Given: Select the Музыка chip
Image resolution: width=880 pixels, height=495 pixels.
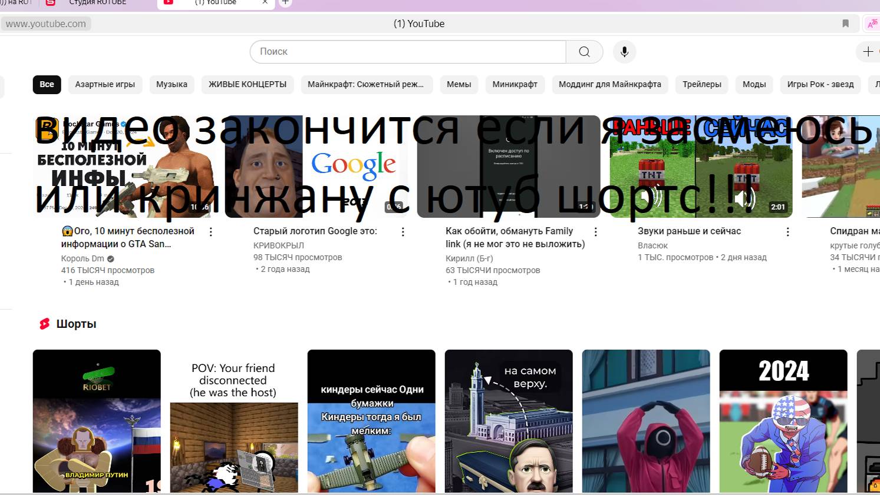Looking at the screenshot, I should (x=172, y=84).
